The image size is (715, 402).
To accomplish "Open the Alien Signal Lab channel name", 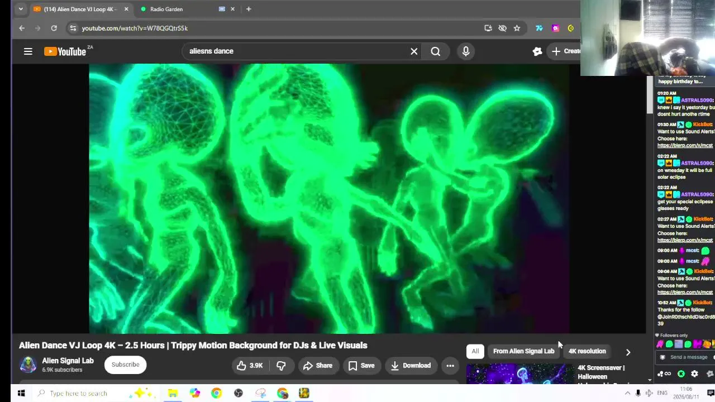I will pos(68,361).
